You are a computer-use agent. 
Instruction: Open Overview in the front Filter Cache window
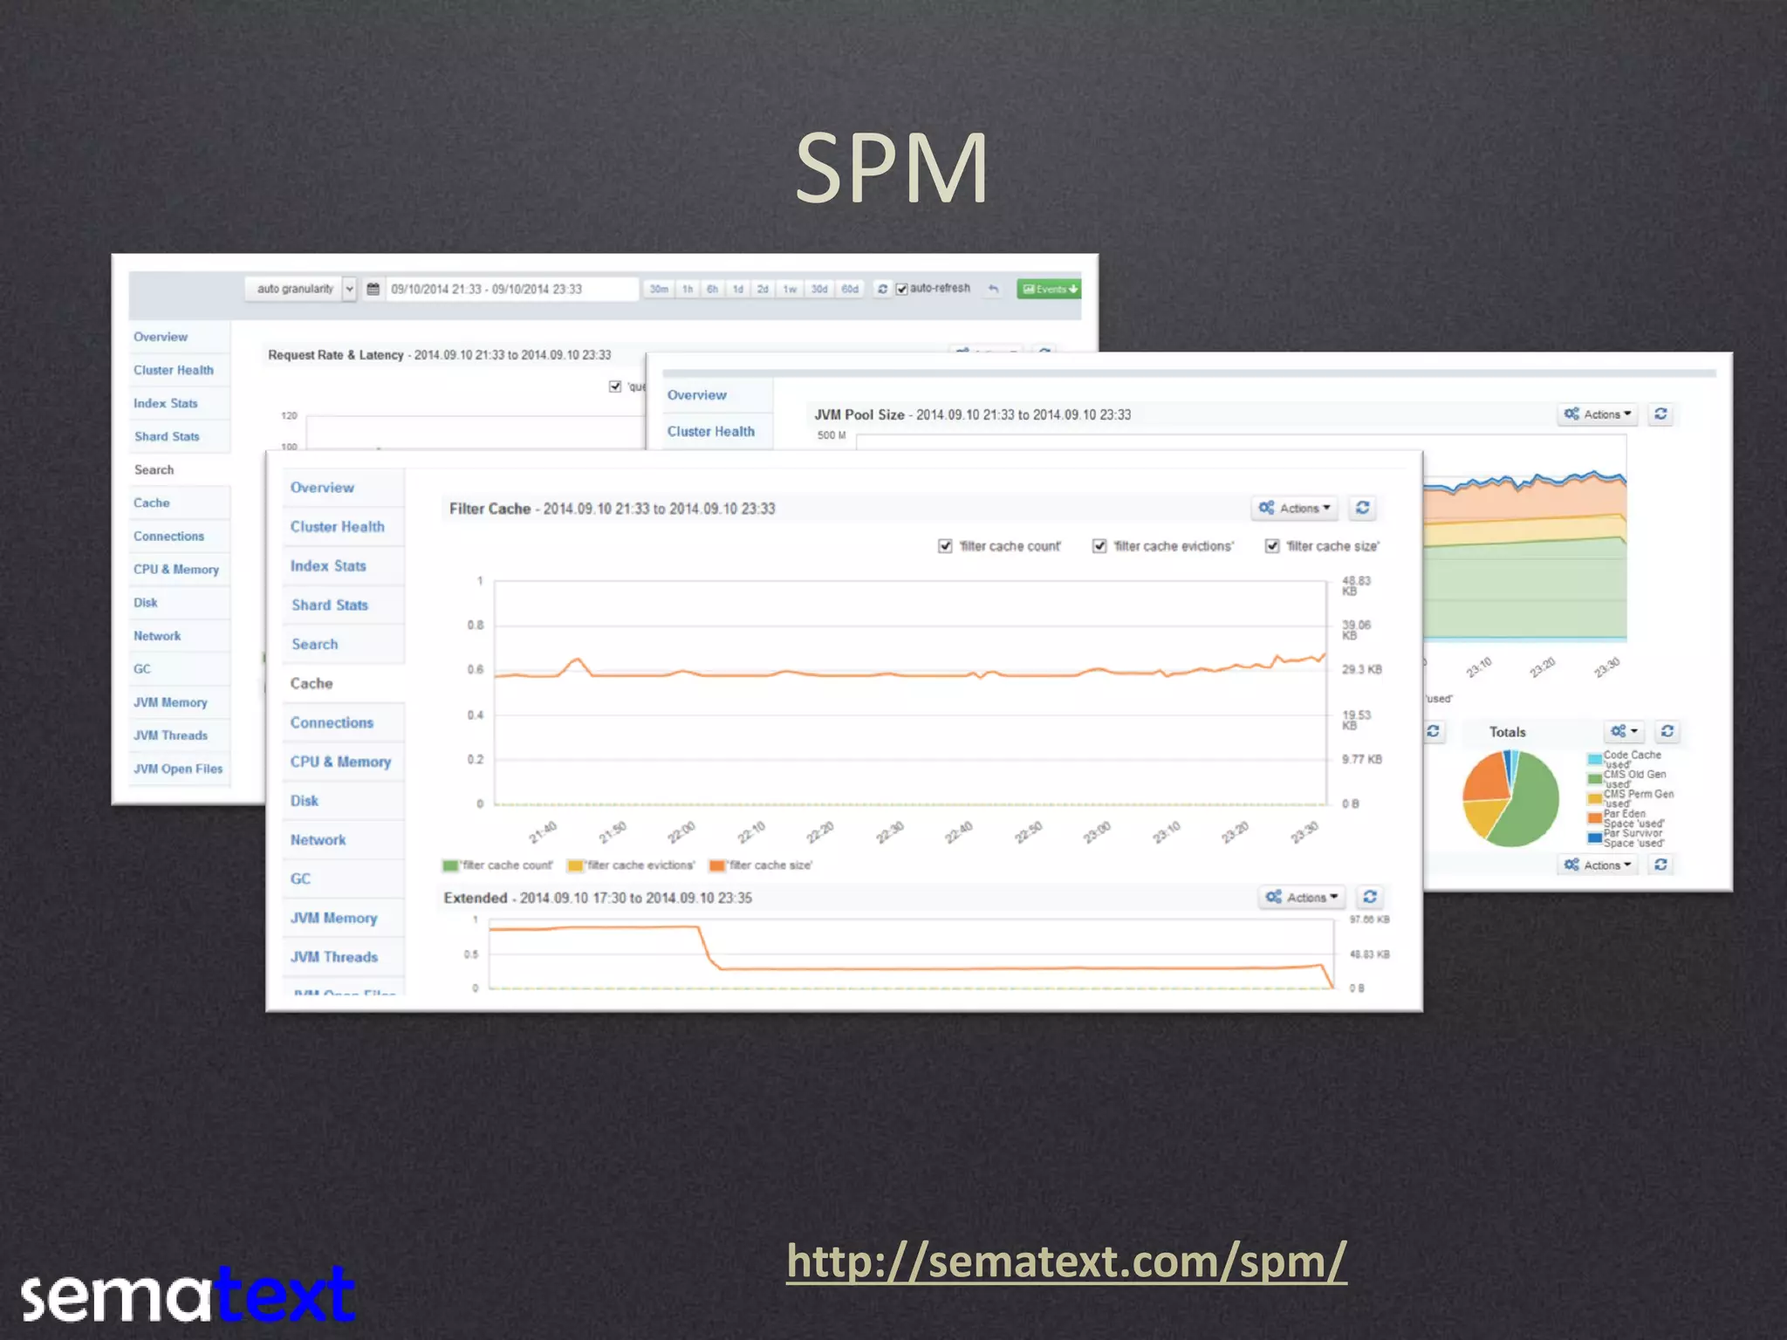pos(322,488)
